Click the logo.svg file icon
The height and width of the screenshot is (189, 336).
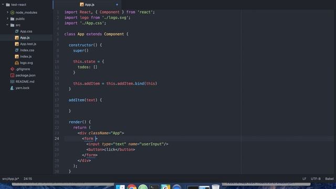(17, 63)
